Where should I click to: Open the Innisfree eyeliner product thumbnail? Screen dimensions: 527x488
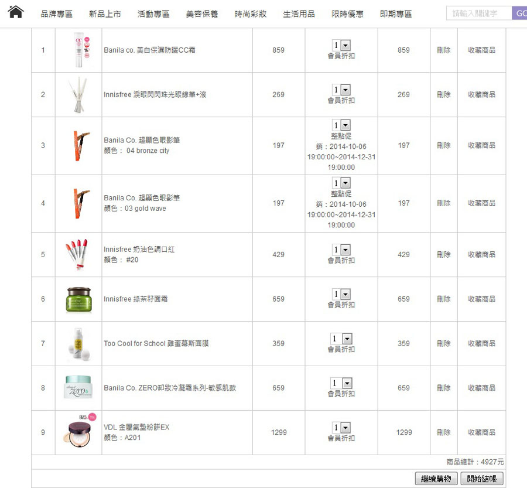(x=78, y=94)
